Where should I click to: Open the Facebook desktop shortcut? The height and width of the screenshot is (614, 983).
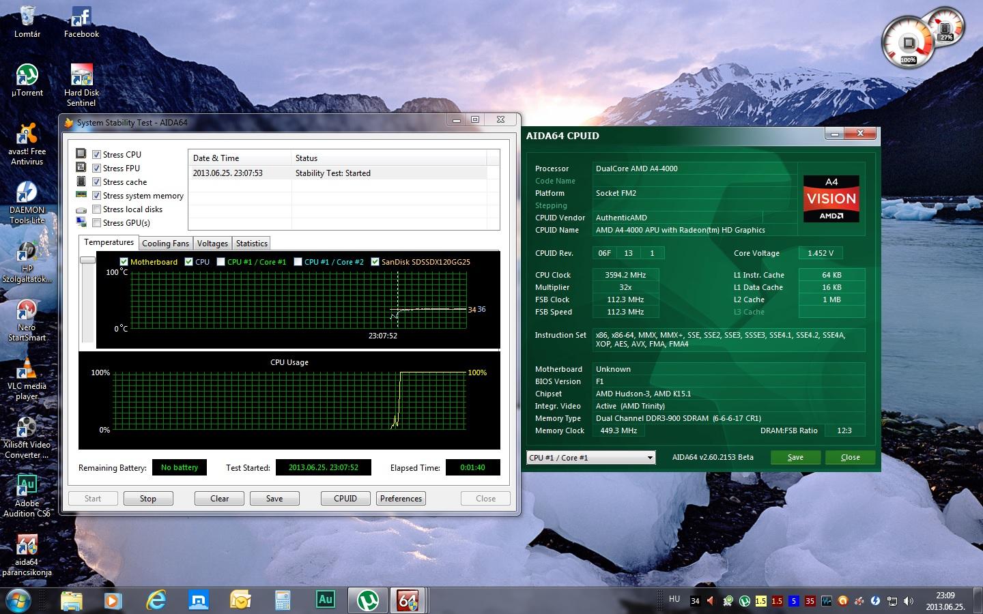click(81, 22)
